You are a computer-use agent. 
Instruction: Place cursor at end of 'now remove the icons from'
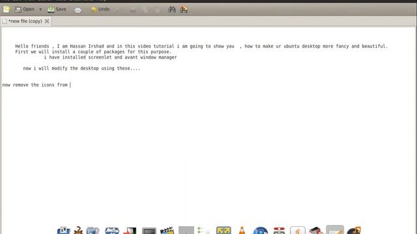70,85
